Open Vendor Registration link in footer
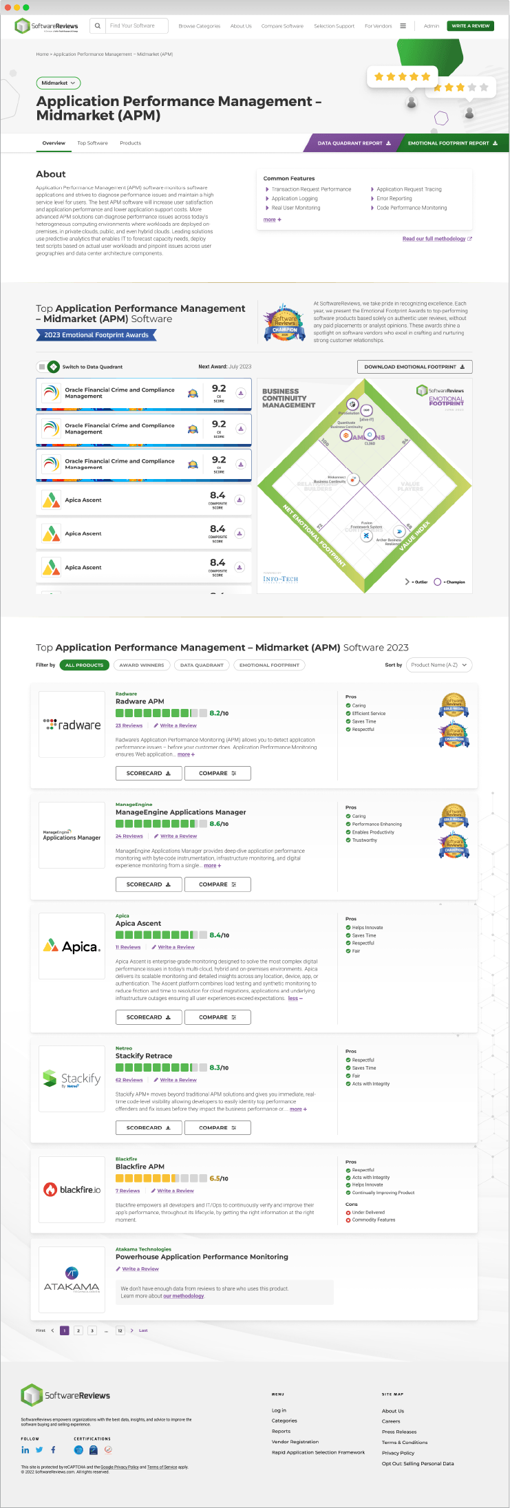This screenshot has height=1508, width=510. pos(295,1441)
